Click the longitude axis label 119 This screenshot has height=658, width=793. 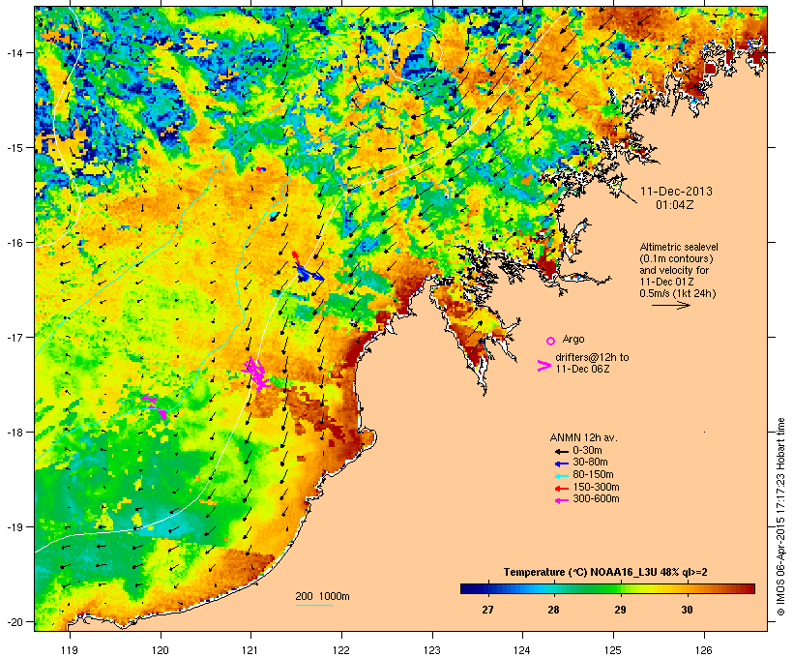click(70, 650)
